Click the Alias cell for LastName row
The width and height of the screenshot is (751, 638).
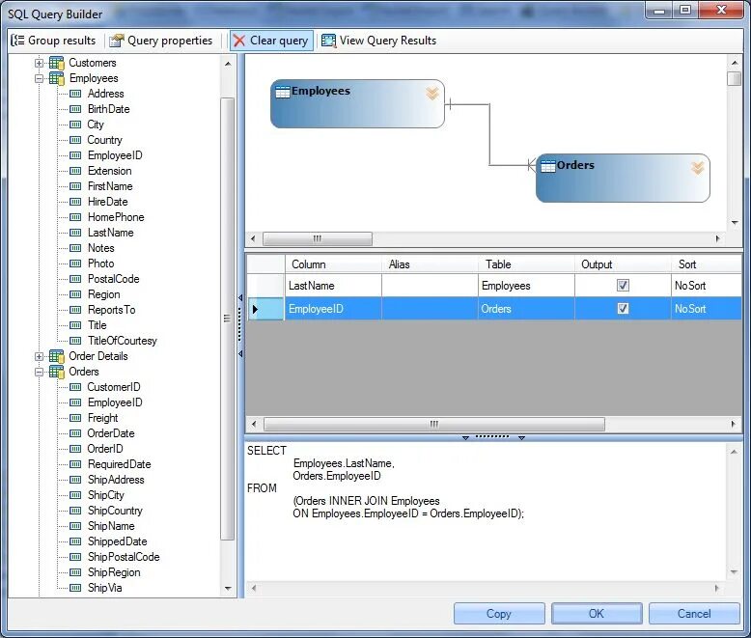coord(430,286)
